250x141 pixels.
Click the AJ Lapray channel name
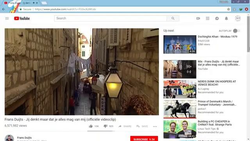point(203,89)
